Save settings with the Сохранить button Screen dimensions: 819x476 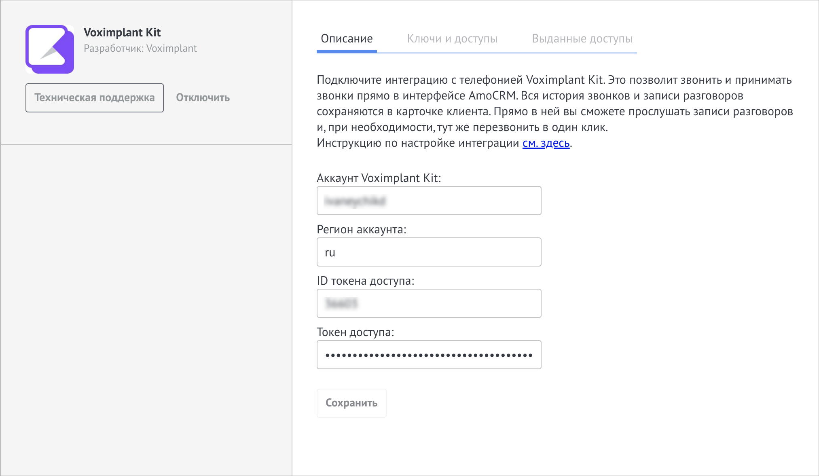pos(351,403)
